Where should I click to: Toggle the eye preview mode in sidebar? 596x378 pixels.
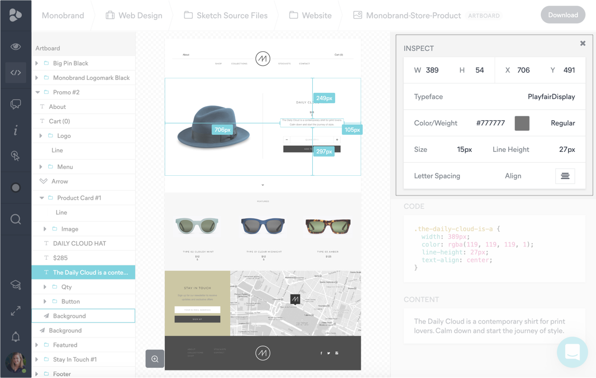click(x=16, y=47)
